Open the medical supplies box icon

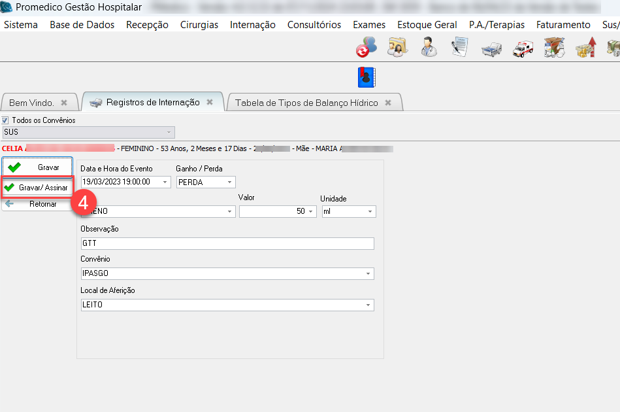coord(554,48)
